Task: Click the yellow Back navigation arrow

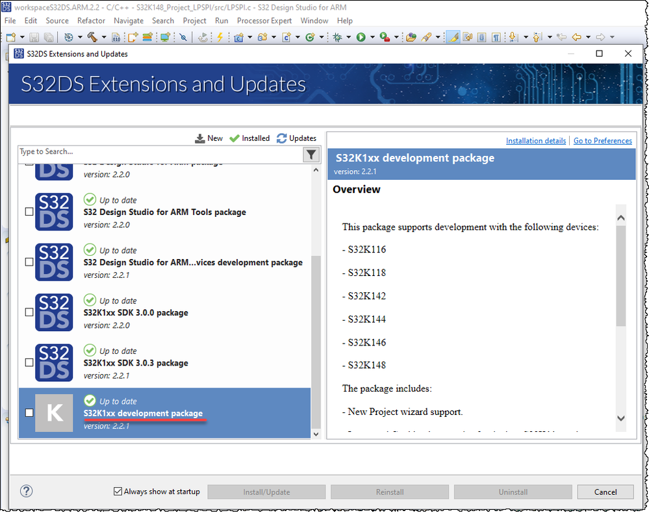Action: coord(577,37)
